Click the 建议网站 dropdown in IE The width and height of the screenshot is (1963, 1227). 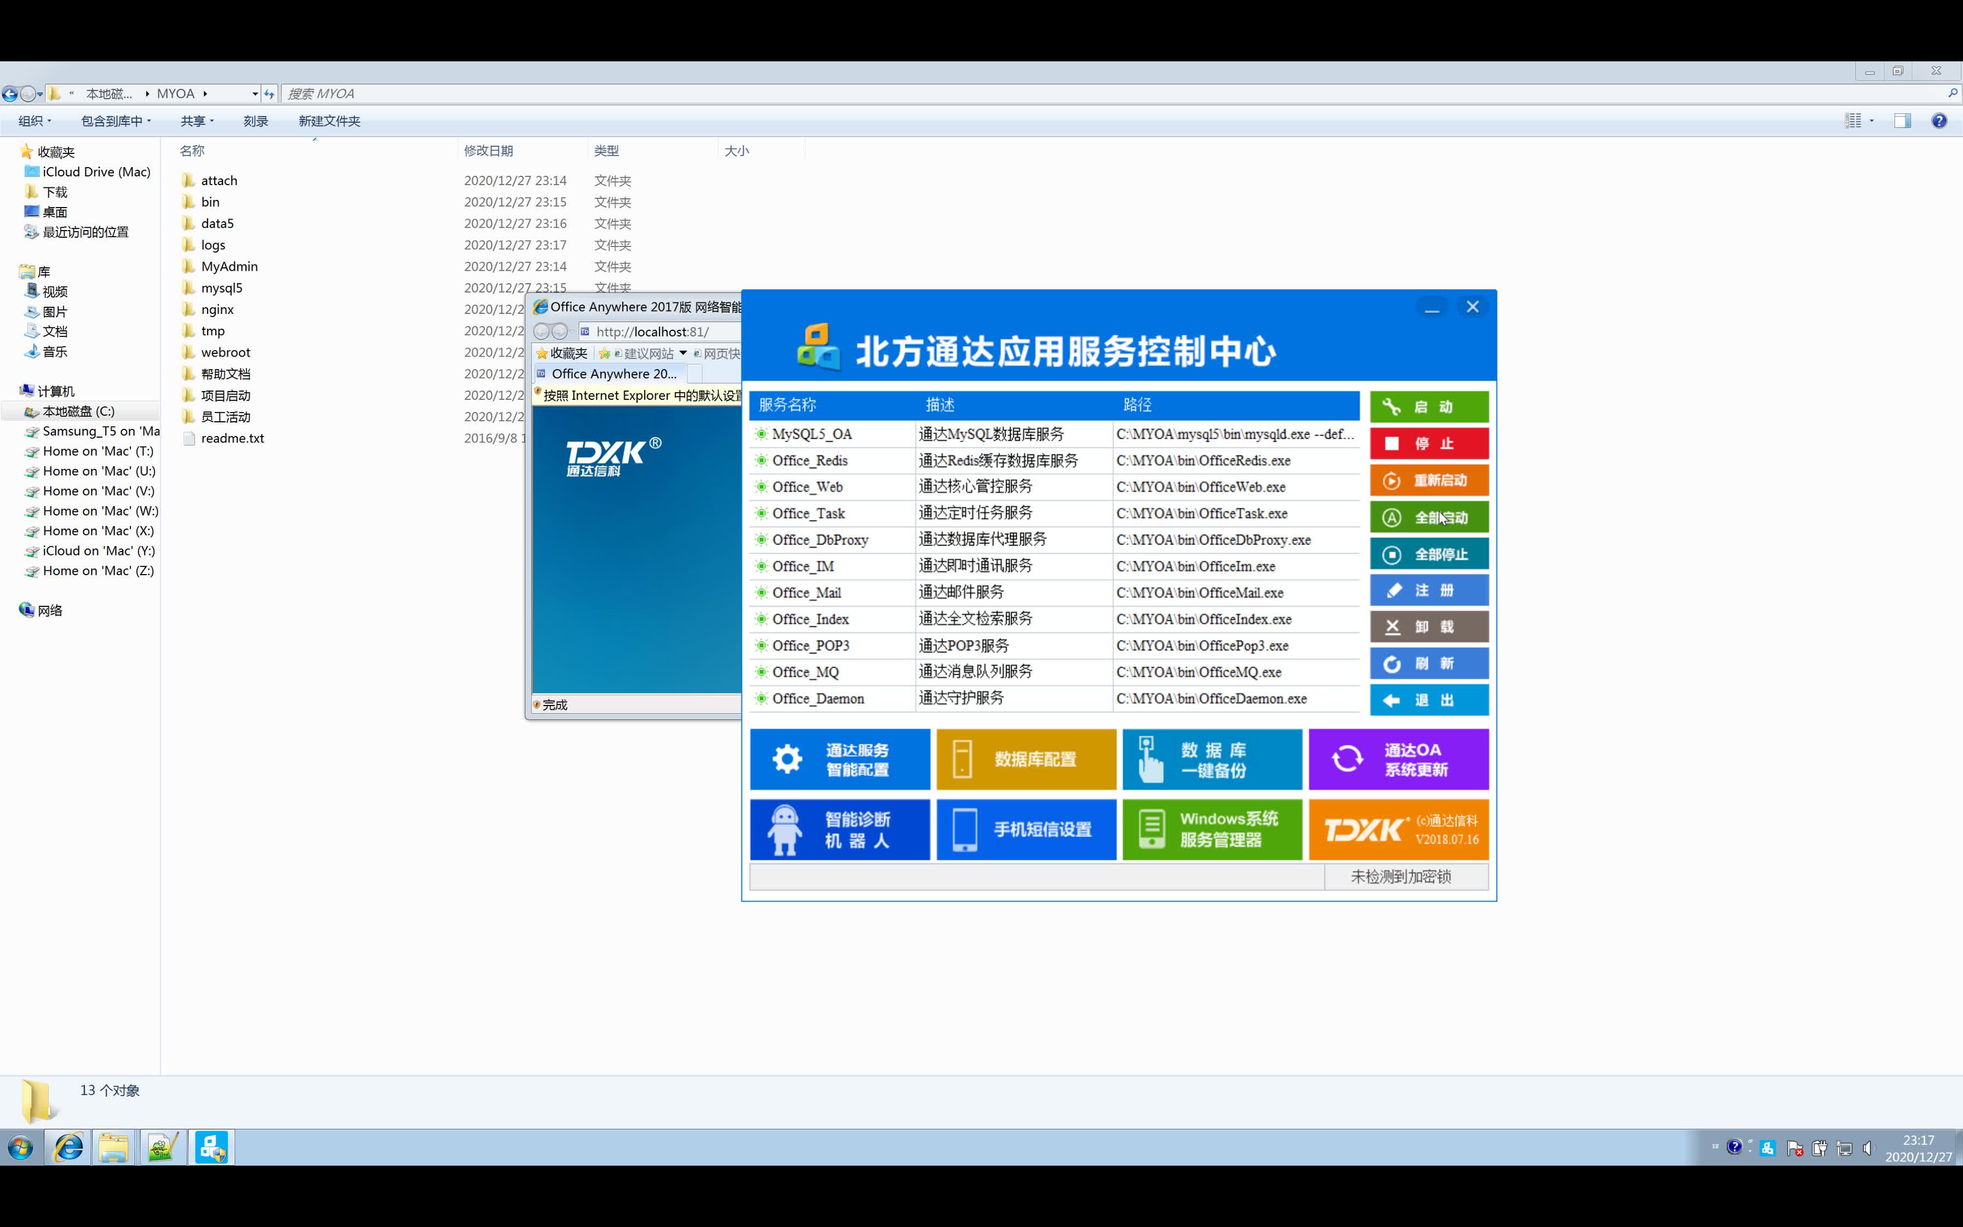[683, 353]
